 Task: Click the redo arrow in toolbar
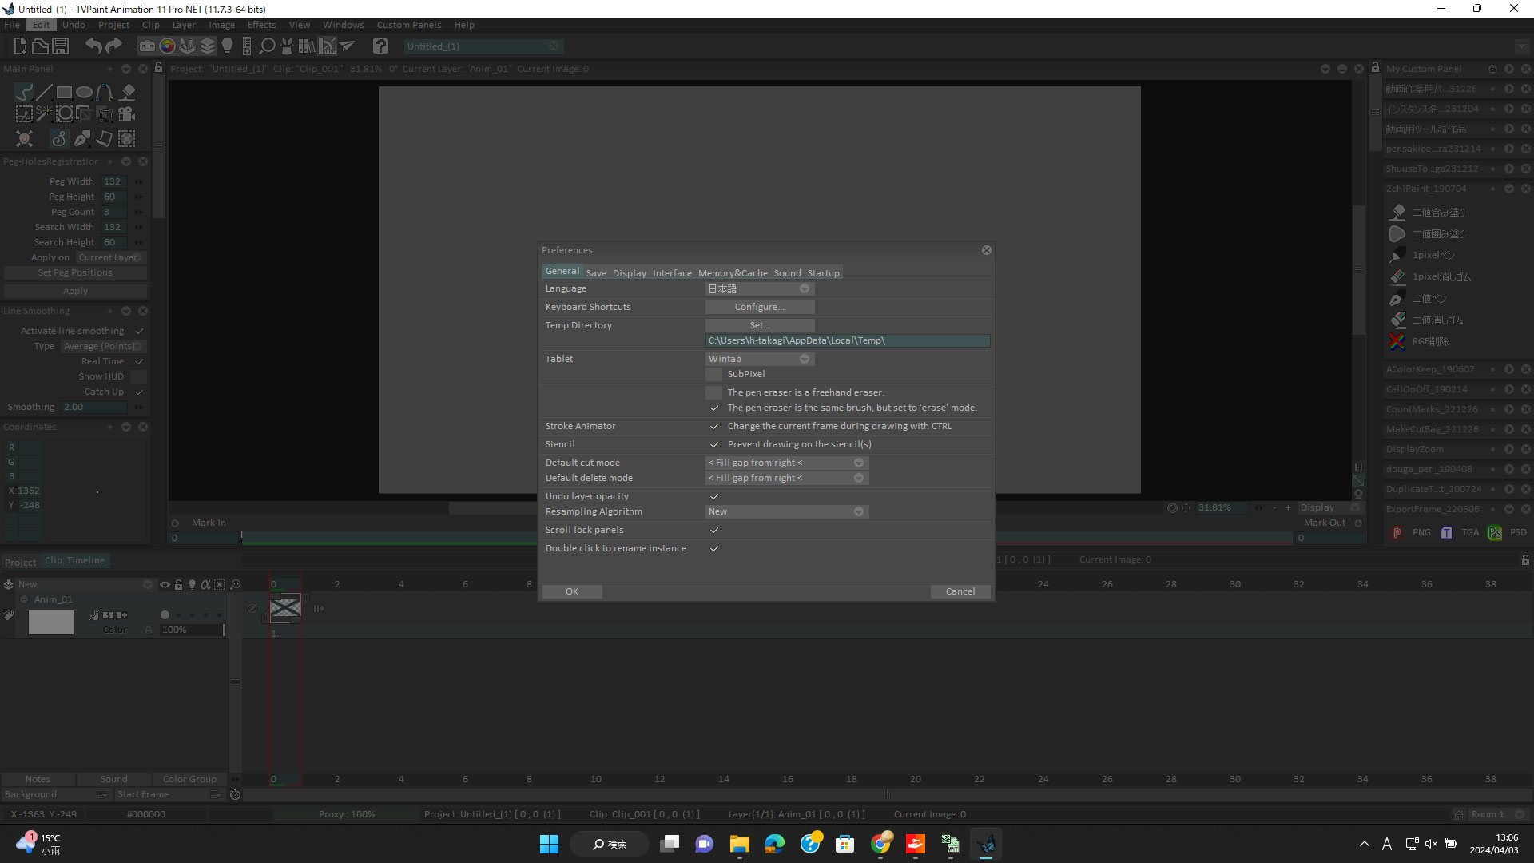point(114,46)
